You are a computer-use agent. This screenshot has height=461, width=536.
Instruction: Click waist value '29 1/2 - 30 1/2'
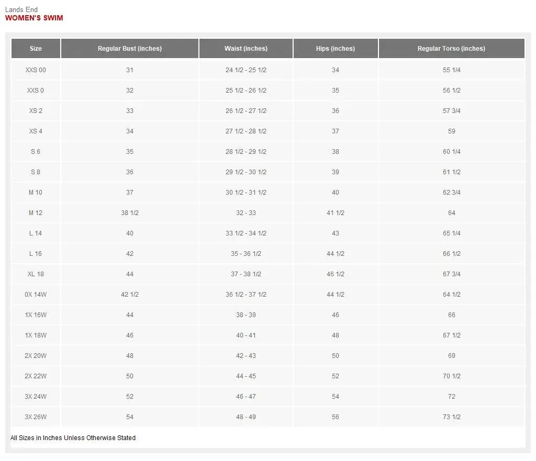(246, 172)
